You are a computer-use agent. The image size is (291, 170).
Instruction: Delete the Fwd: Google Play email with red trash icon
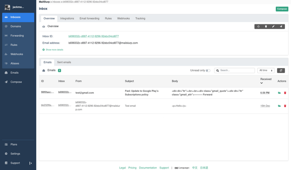285,93
